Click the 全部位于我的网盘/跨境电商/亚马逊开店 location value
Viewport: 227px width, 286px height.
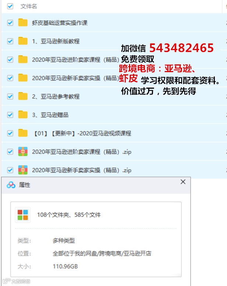click(x=102, y=254)
